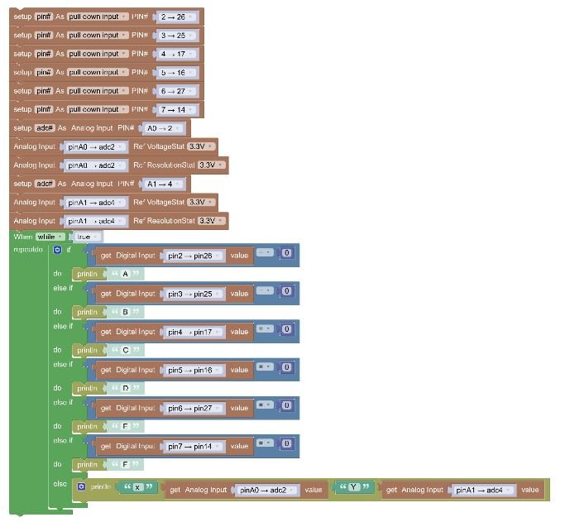Click the 'Y' text string block
This screenshot has height=522, width=565.
pyautogui.click(x=353, y=486)
